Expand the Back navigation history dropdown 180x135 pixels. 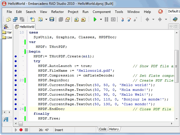153,19
